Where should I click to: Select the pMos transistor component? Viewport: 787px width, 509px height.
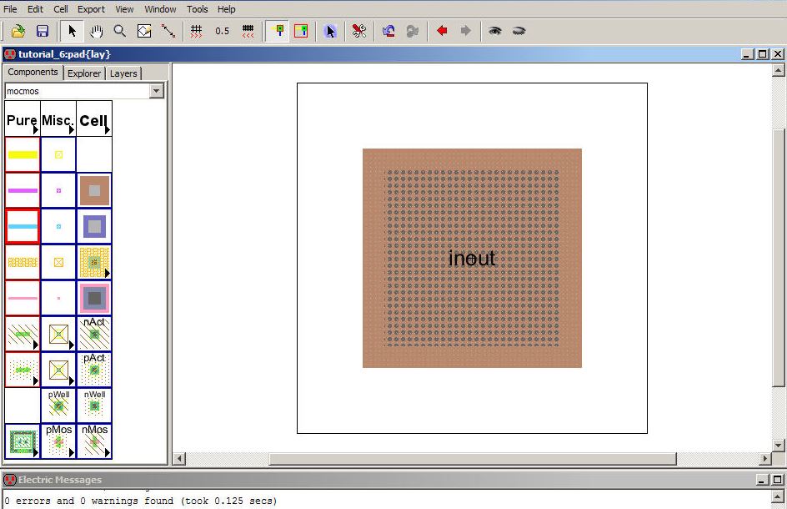pos(58,441)
